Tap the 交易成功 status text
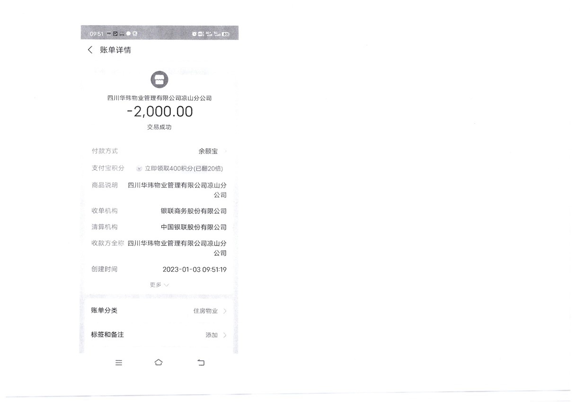576x407 pixels. coord(160,127)
